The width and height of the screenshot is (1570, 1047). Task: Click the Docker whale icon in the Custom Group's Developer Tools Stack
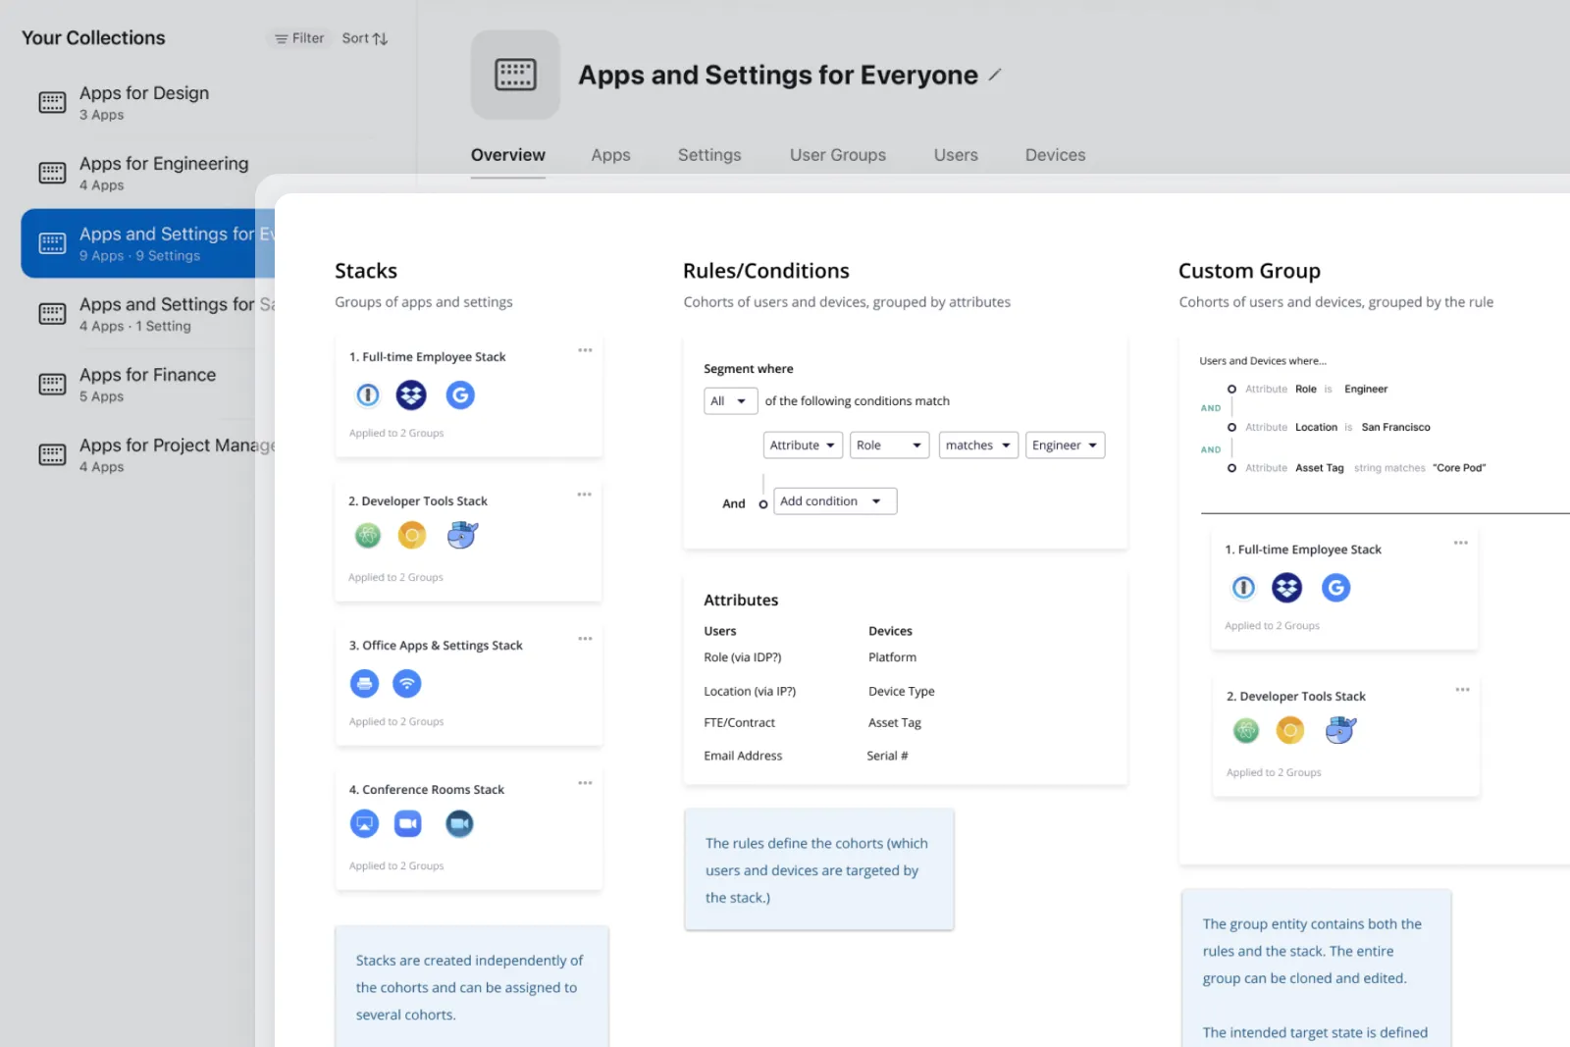(x=1340, y=730)
